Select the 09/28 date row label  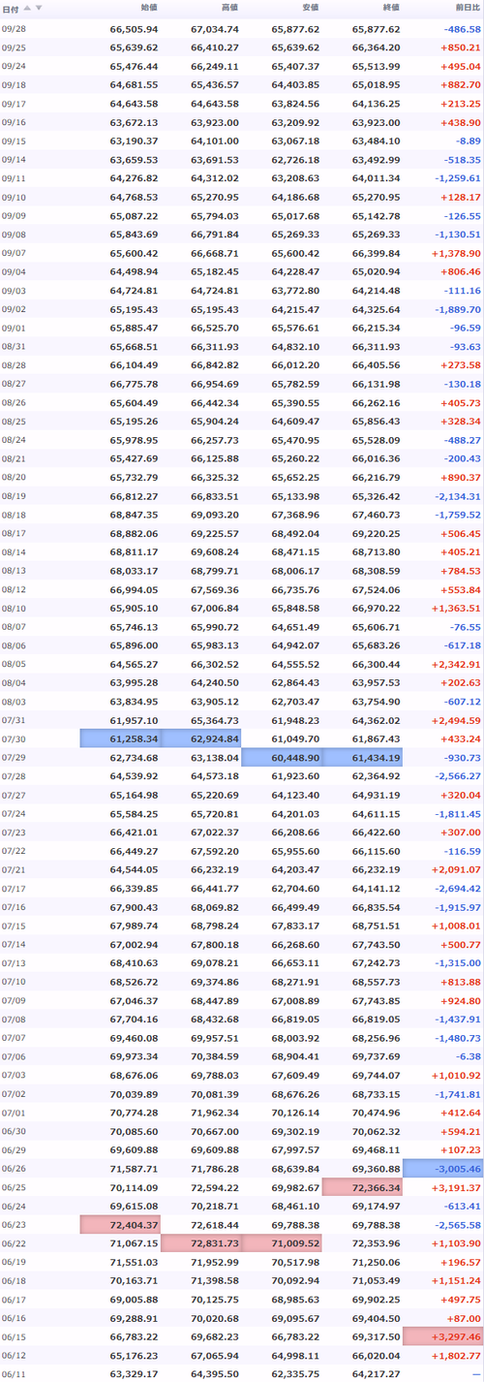[15, 29]
